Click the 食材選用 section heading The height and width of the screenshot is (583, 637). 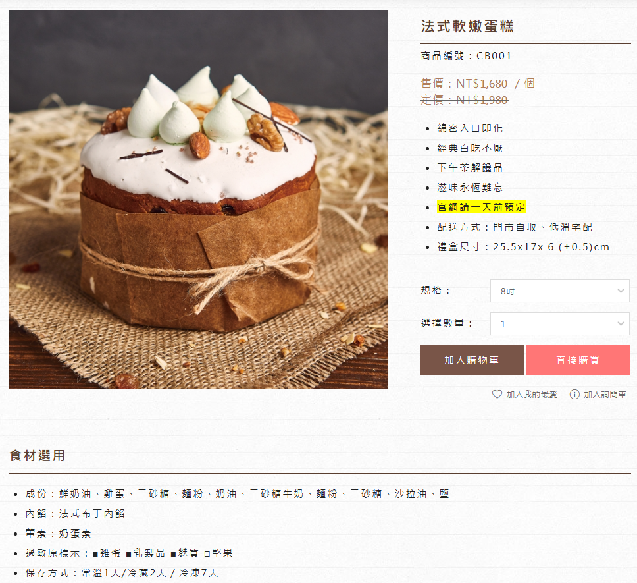point(37,455)
